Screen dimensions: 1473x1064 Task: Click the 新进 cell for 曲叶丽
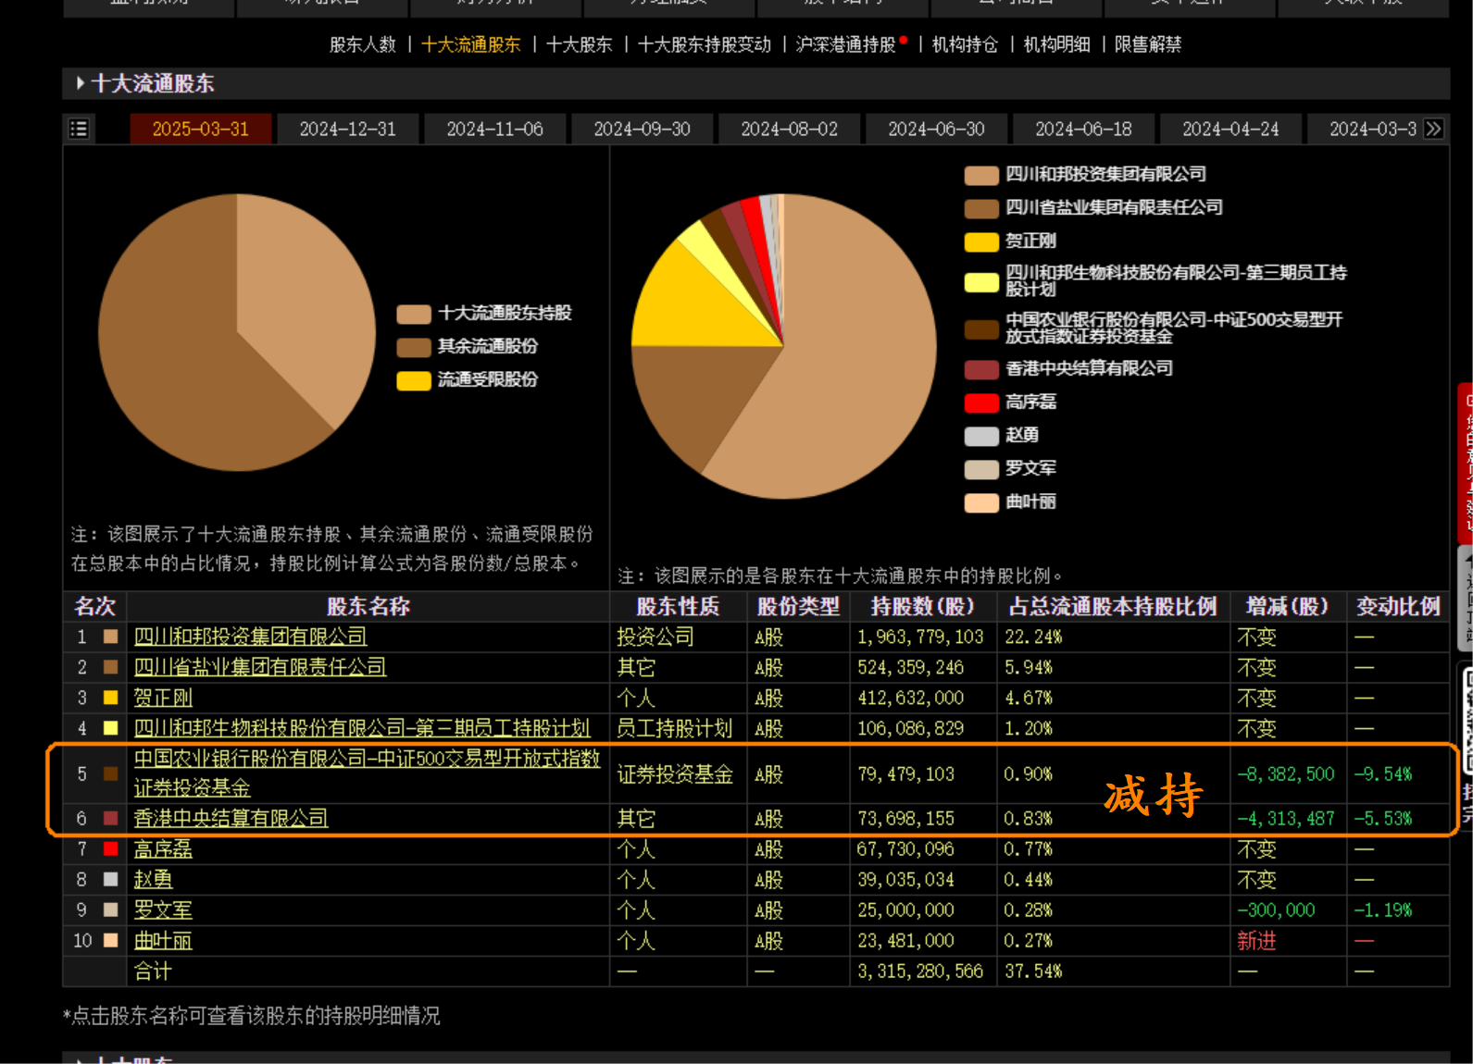[x=1256, y=940]
